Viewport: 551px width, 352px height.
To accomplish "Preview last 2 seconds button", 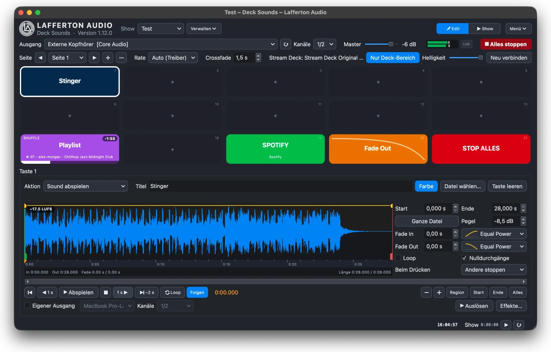I will coord(147,292).
